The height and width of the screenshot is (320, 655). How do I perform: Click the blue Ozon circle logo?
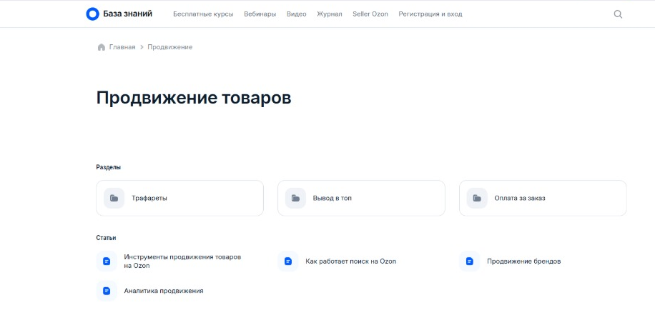[x=92, y=14]
